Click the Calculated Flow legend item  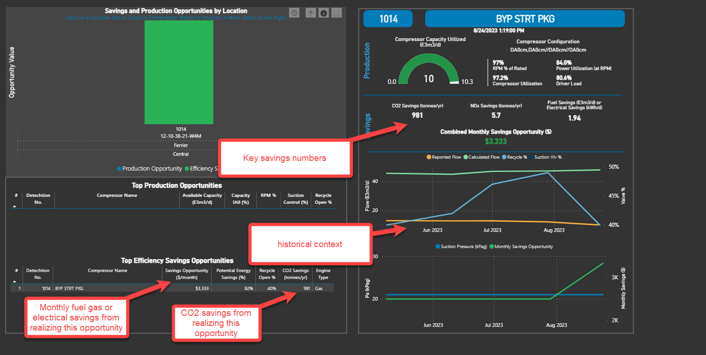pos(481,157)
